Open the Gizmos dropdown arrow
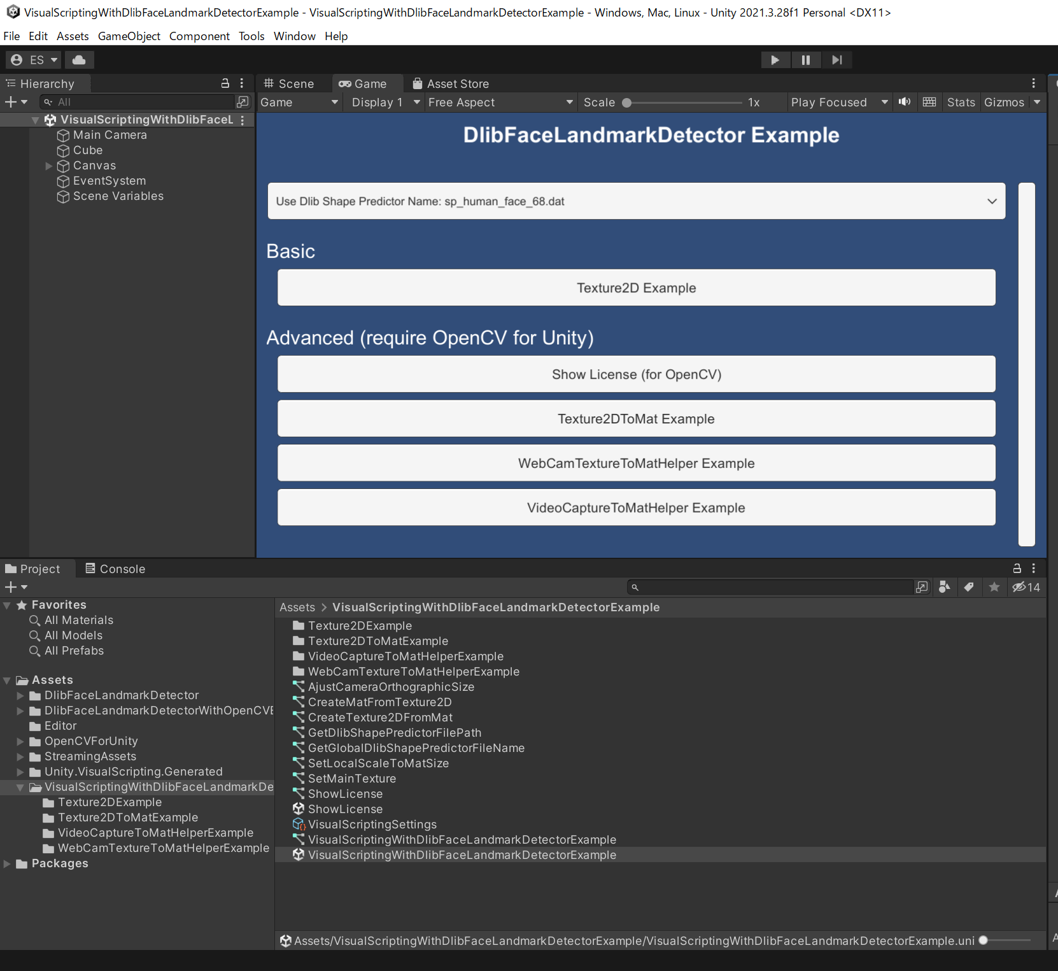Screen dimensions: 1058x971 pyautogui.click(x=1037, y=103)
